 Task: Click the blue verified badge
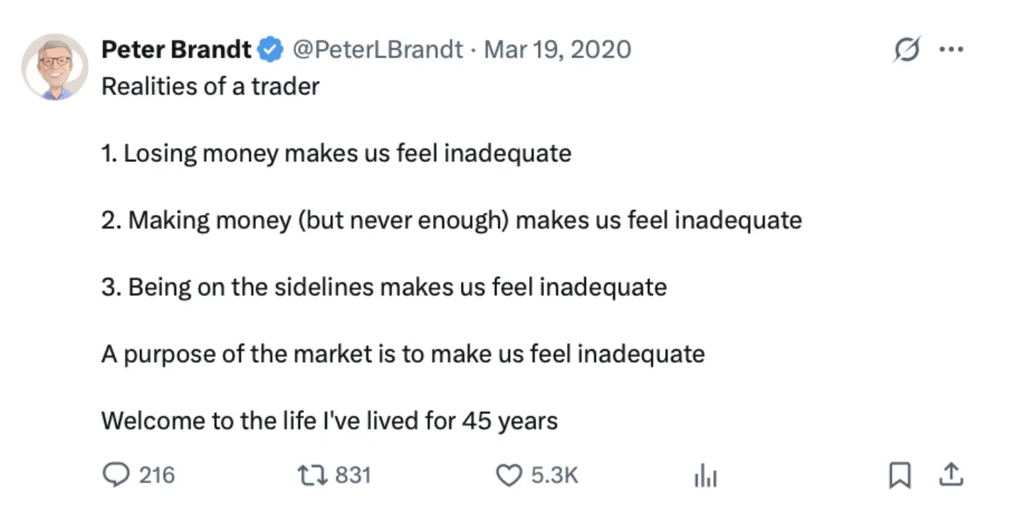tap(270, 50)
